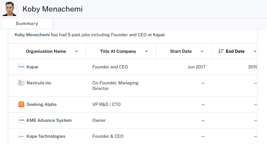Screen dimensions: 267x144
Task: Open the KME Advance System link
Action: [49, 120]
